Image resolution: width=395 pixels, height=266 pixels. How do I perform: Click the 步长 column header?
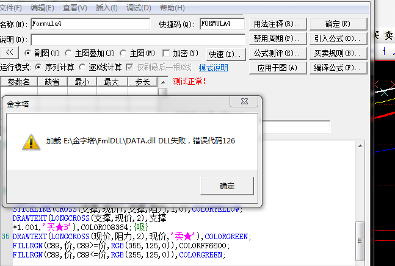(143, 82)
